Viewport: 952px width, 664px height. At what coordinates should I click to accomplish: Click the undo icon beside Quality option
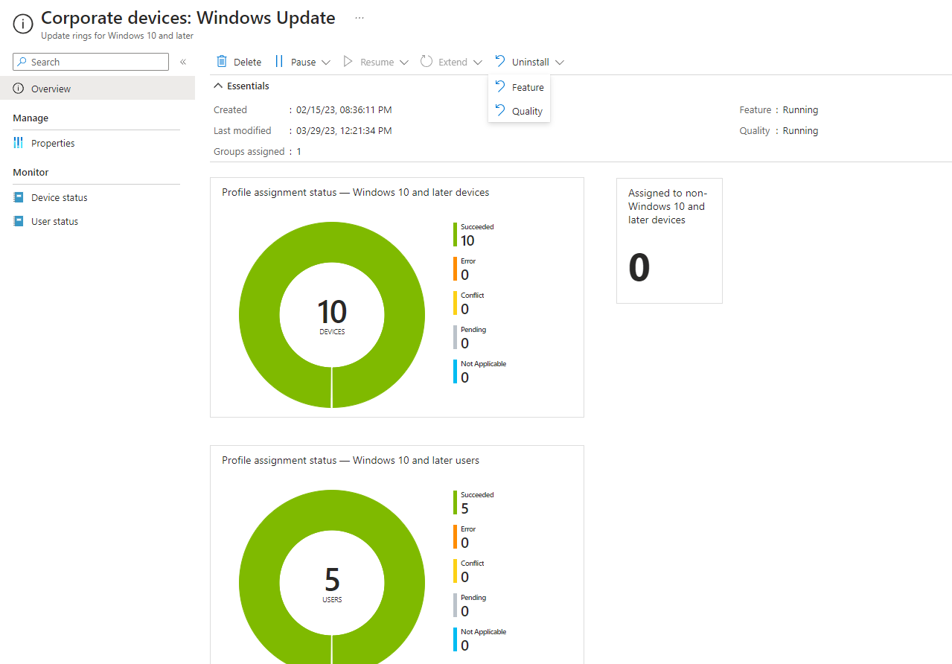[x=500, y=111]
